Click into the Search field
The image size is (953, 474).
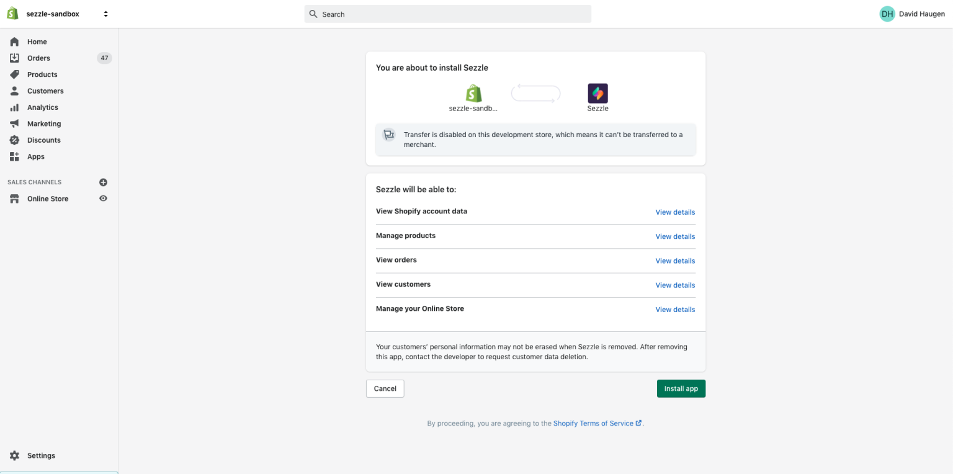click(447, 14)
